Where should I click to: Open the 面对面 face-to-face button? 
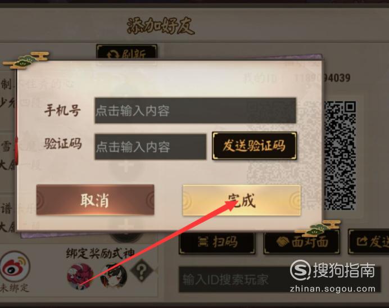pos(301,242)
